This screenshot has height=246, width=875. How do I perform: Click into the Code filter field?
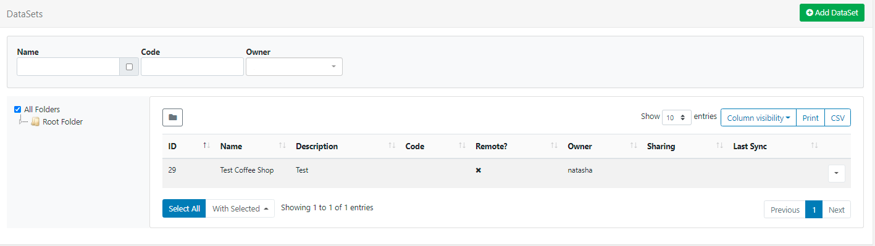[192, 67]
